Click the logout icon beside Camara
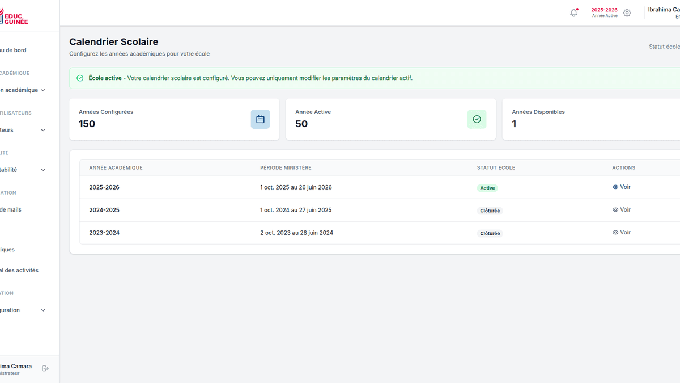This screenshot has width=680, height=383. [x=45, y=368]
